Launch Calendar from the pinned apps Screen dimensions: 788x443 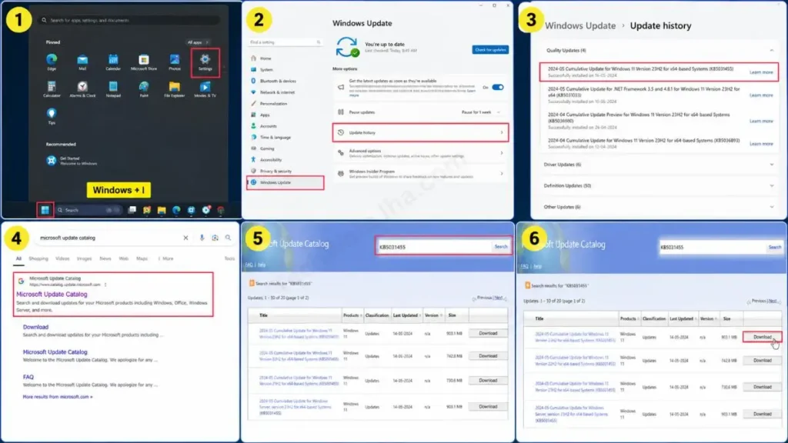113,62
